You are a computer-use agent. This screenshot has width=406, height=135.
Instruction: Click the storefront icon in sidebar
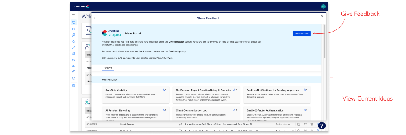click(73, 85)
